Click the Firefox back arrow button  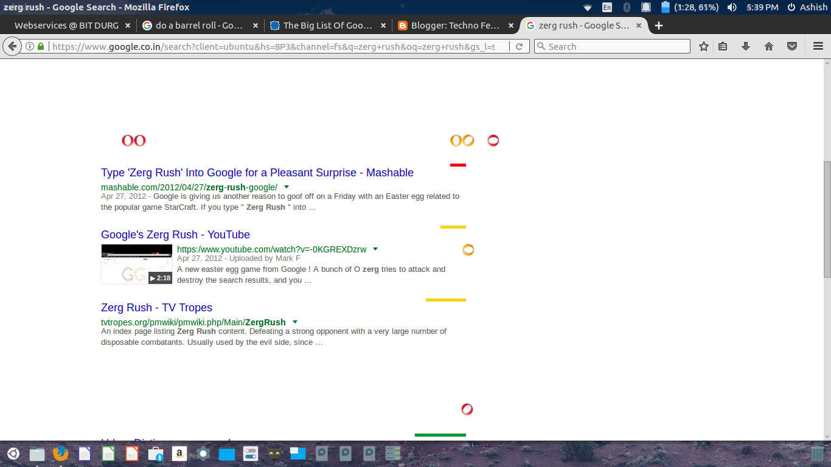[x=12, y=46]
